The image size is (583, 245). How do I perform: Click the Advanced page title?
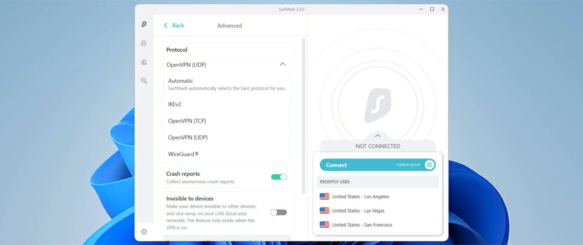pyautogui.click(x=230, y=26)
